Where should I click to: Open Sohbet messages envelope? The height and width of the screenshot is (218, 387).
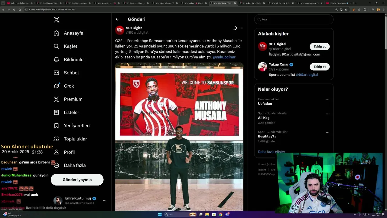(57, 73)
